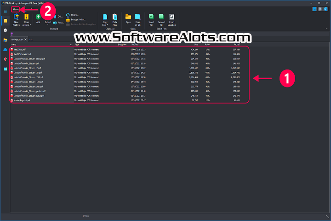Click the resize grip in status bar
Image resolution: width=331 pixels, height=221 pixels.
point(327,216)
